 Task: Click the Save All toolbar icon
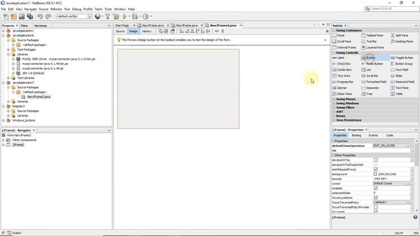30,16
